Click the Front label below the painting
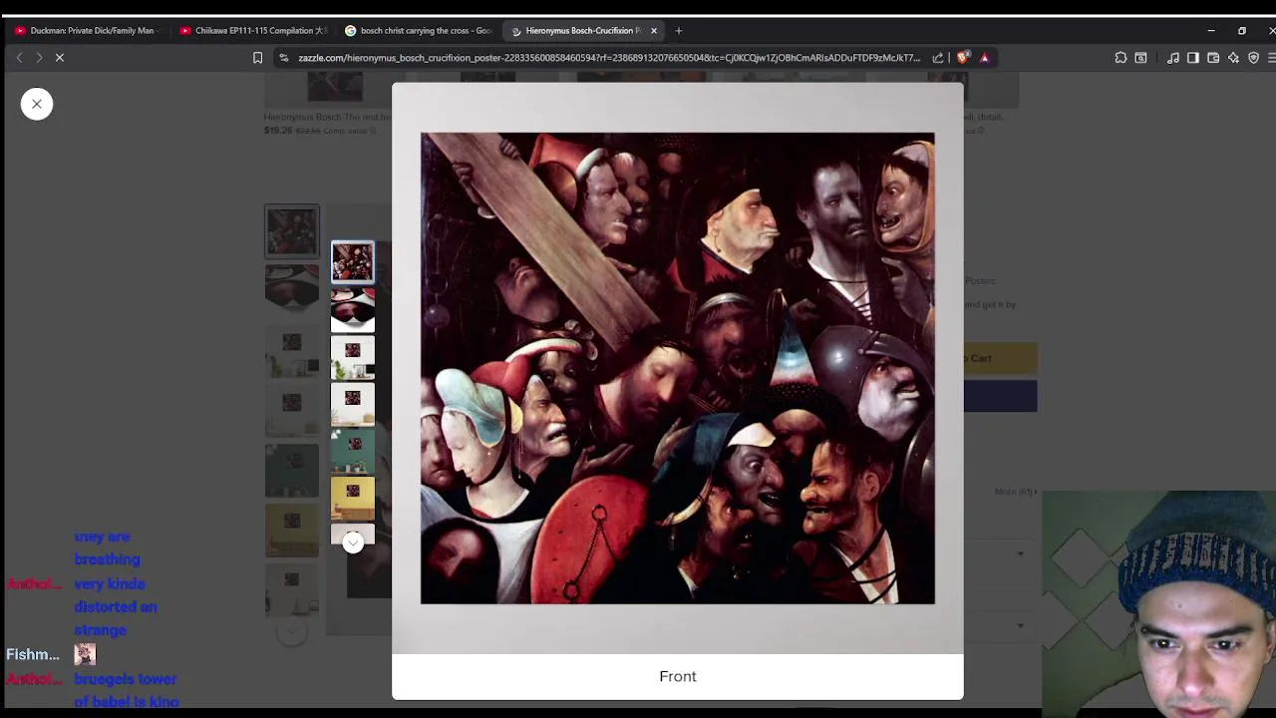Image resolution: width=1276 pixels, height=718 pixels. (678, 676)
